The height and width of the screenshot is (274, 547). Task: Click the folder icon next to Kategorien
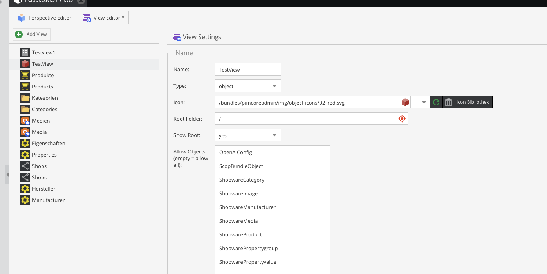tap(25, 98)
